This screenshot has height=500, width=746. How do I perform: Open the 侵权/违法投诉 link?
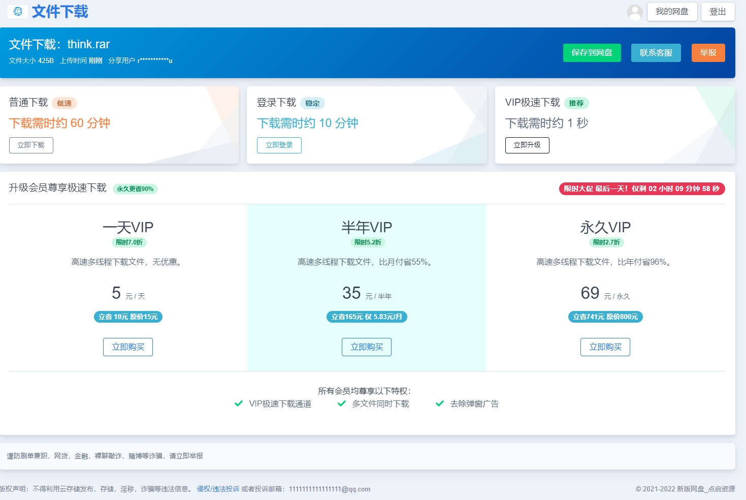[218, 489]
